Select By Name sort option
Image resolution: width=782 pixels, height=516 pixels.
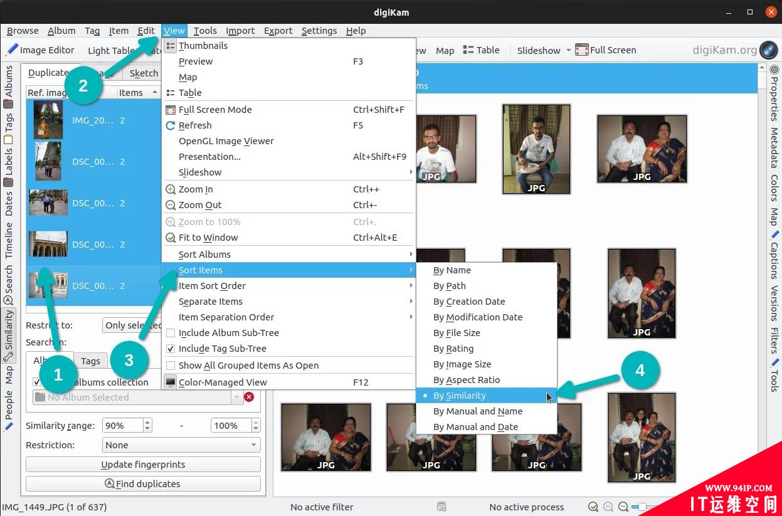click(x=487, y=270)
